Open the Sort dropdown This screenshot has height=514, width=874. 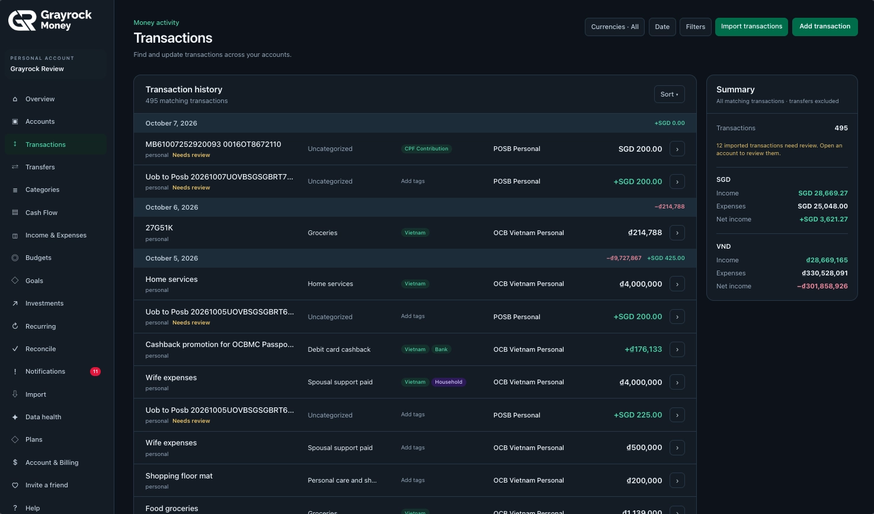tap(670, 94)
